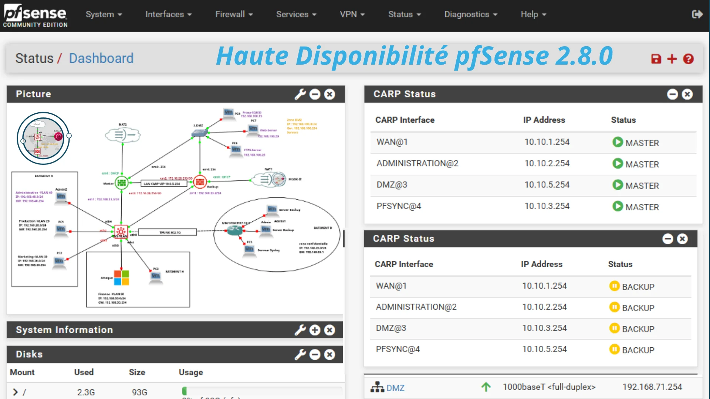The image size is (710, 399).
Task: Close the Disks widget
Action: point(329,354)
